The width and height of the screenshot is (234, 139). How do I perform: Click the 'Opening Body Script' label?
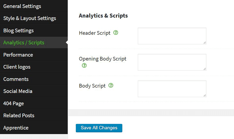point(103,59)
